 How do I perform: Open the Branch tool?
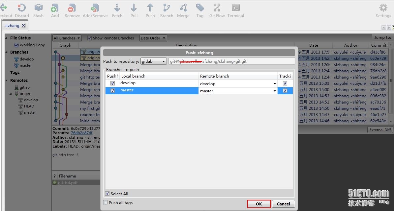point(167,10)
